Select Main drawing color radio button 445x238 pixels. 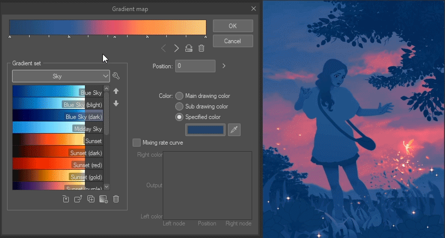179,96
